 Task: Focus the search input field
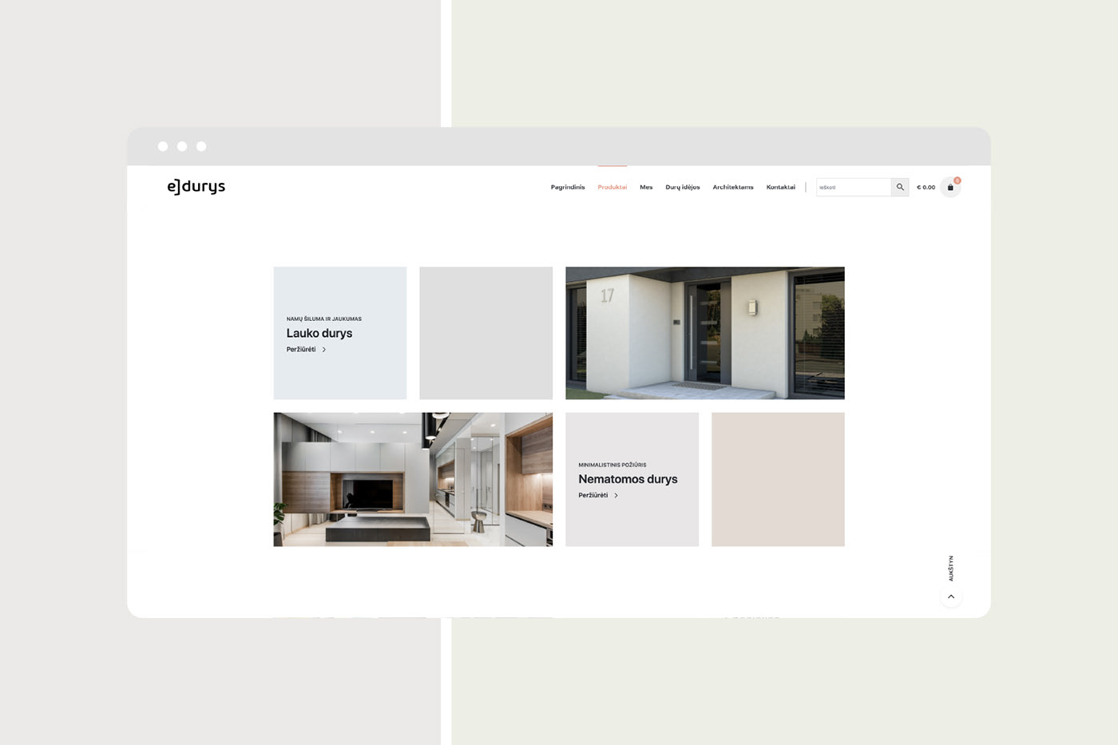click(x=854, y=187)
